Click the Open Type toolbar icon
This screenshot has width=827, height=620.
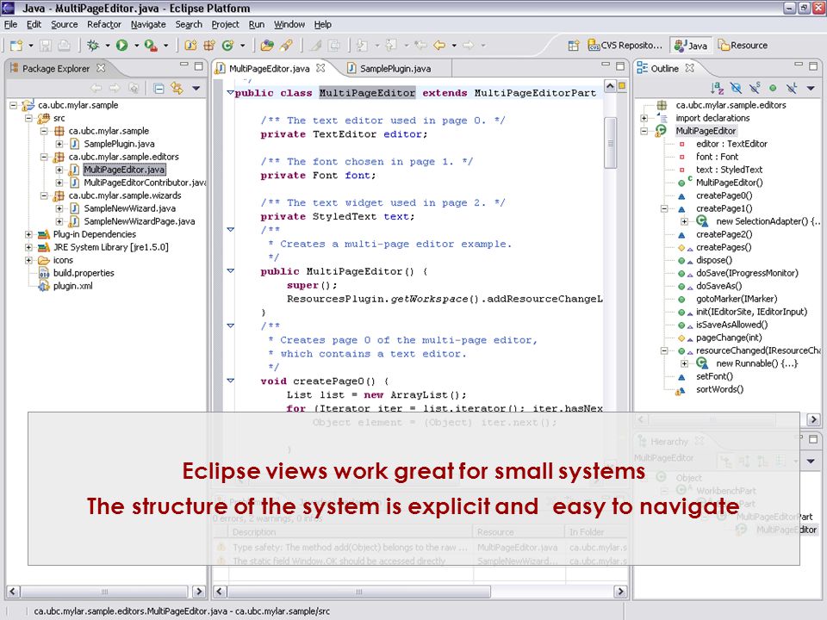click(267, 46)
